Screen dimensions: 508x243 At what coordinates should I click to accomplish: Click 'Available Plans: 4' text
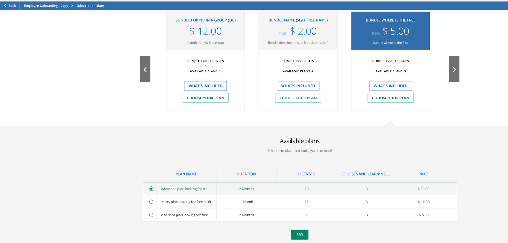click(298, 71)
